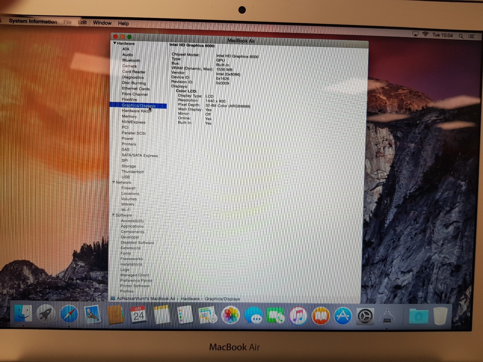Open the Edit menu
The width and height of the screenshot is (483, 362).
pyautogui.click(x=82, y=22)
